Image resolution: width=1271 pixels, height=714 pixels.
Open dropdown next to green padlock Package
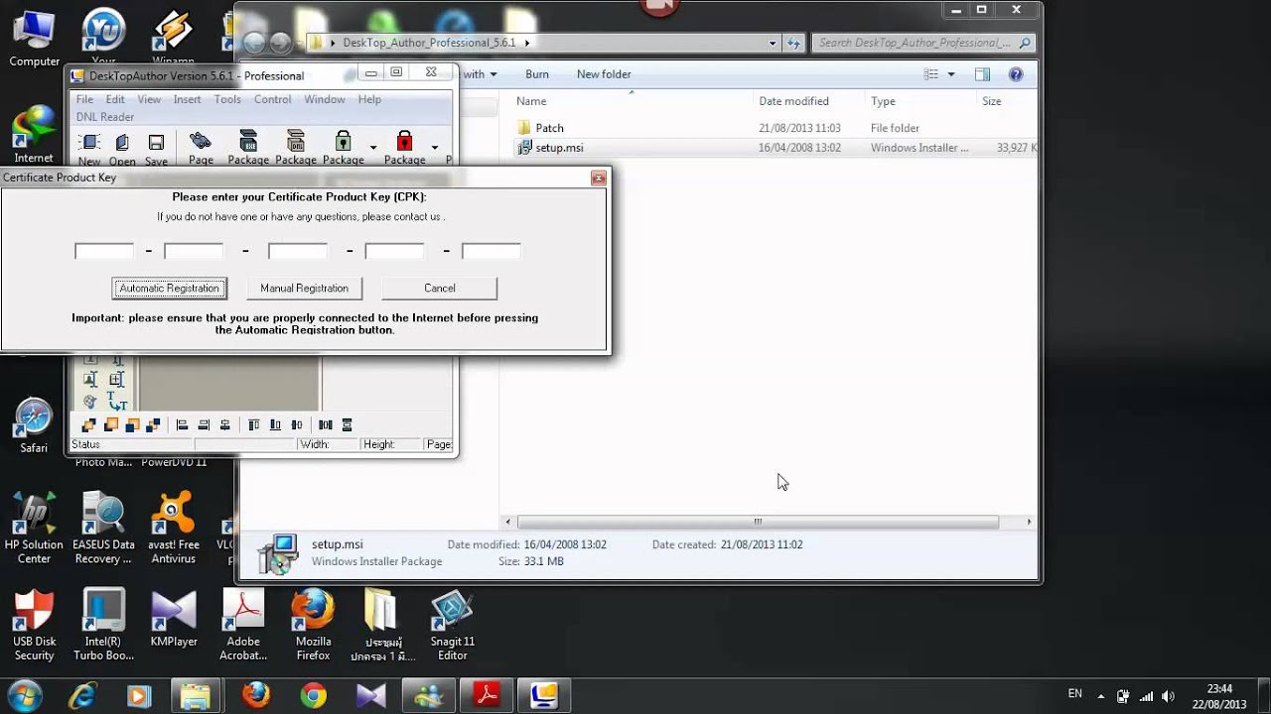(x=373, y=147)
